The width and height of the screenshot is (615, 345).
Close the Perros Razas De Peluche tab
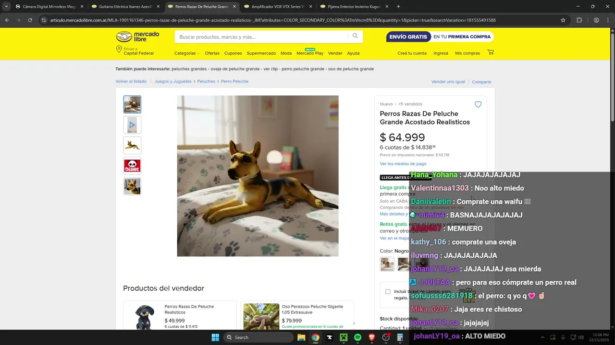tap(234, 7)
